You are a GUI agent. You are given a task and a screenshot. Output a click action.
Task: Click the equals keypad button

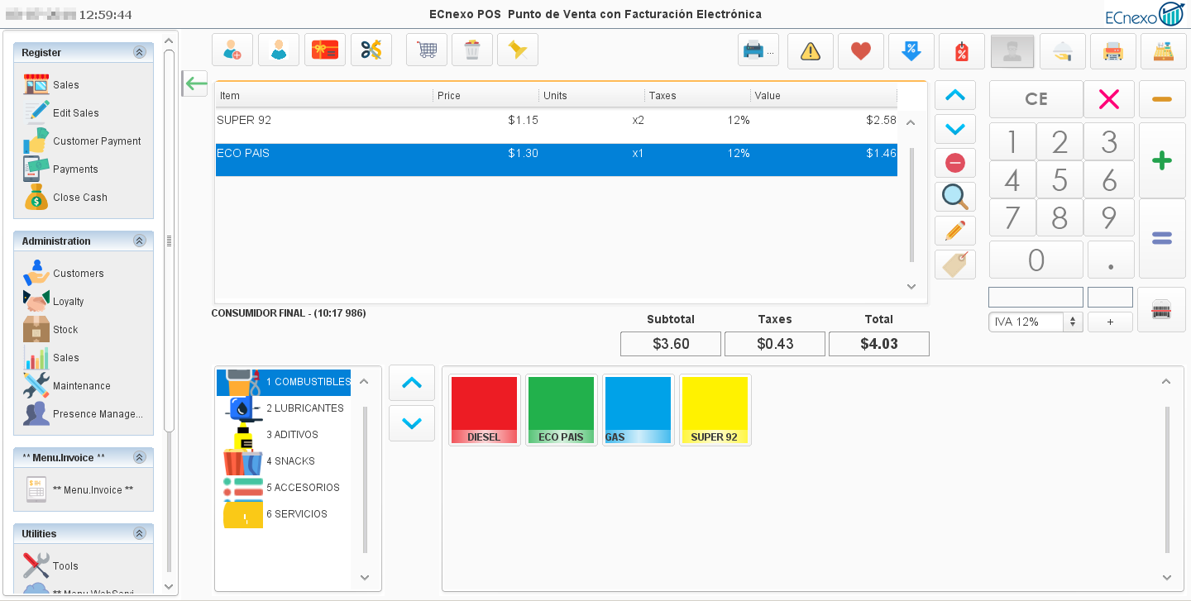[x=1162, y=238]
